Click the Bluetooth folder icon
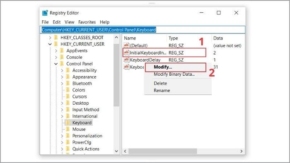Screen dimensions: 290x163 pyautogui.click(x=68, y=84)
